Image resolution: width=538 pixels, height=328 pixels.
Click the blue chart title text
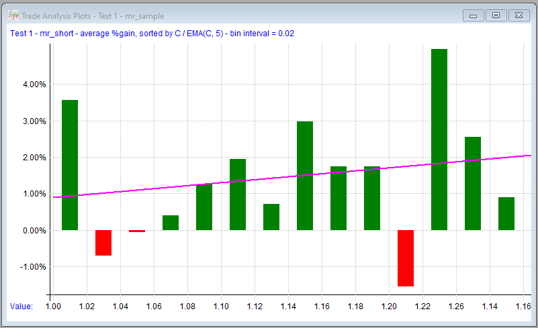coord(152,33)
